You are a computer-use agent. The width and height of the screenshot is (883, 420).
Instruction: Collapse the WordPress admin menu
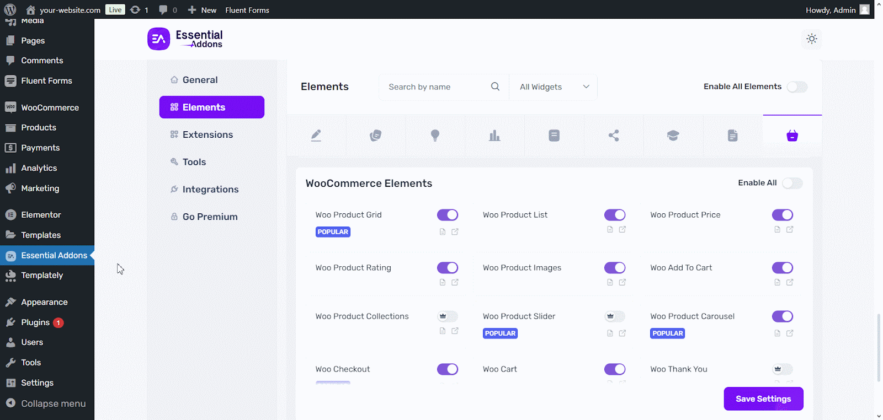47,403
